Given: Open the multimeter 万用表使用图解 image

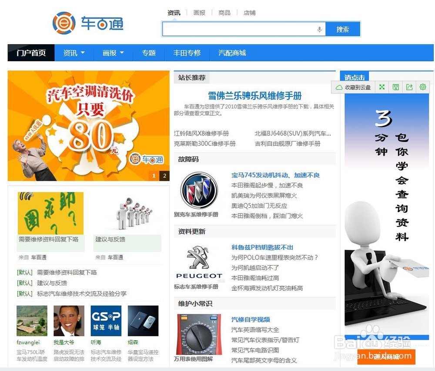Looking at the screenshot, I should click(199, 334).
